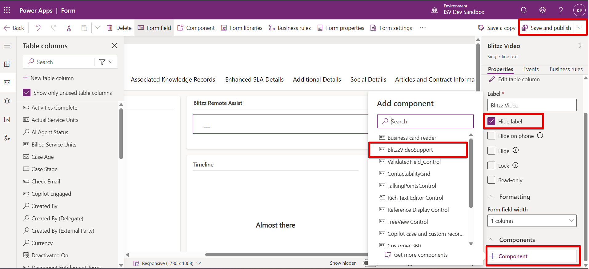Collapse the Components section

[x=491, y=239]
